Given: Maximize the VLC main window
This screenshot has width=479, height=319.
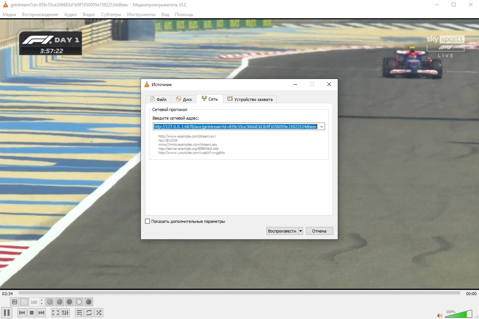Looking at the screenshot, I should [454, 4].
